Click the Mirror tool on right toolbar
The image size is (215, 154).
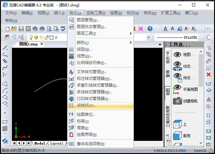point(209,99)
